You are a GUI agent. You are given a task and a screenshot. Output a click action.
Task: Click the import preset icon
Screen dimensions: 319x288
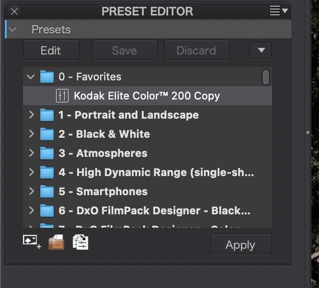click(x=80, y=242)
